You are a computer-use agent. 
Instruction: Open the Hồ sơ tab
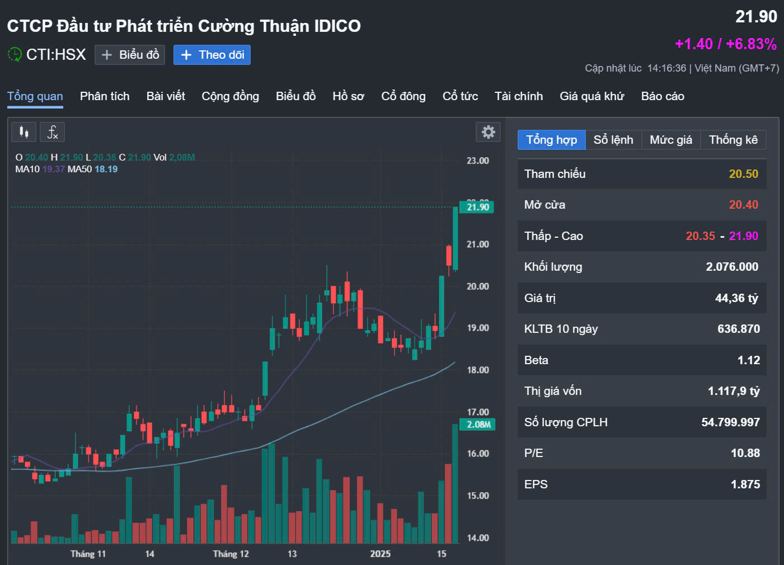[348, 96]
